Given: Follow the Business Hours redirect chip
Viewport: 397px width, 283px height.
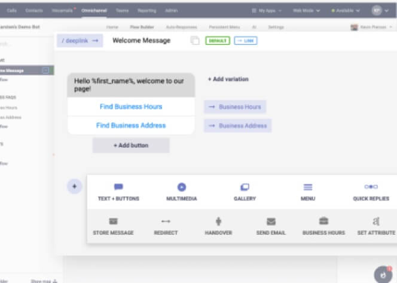Looking at the screenshot, I should [235, 107].
